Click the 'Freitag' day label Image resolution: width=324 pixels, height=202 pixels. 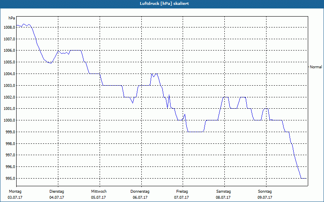(x=182, y=191)
